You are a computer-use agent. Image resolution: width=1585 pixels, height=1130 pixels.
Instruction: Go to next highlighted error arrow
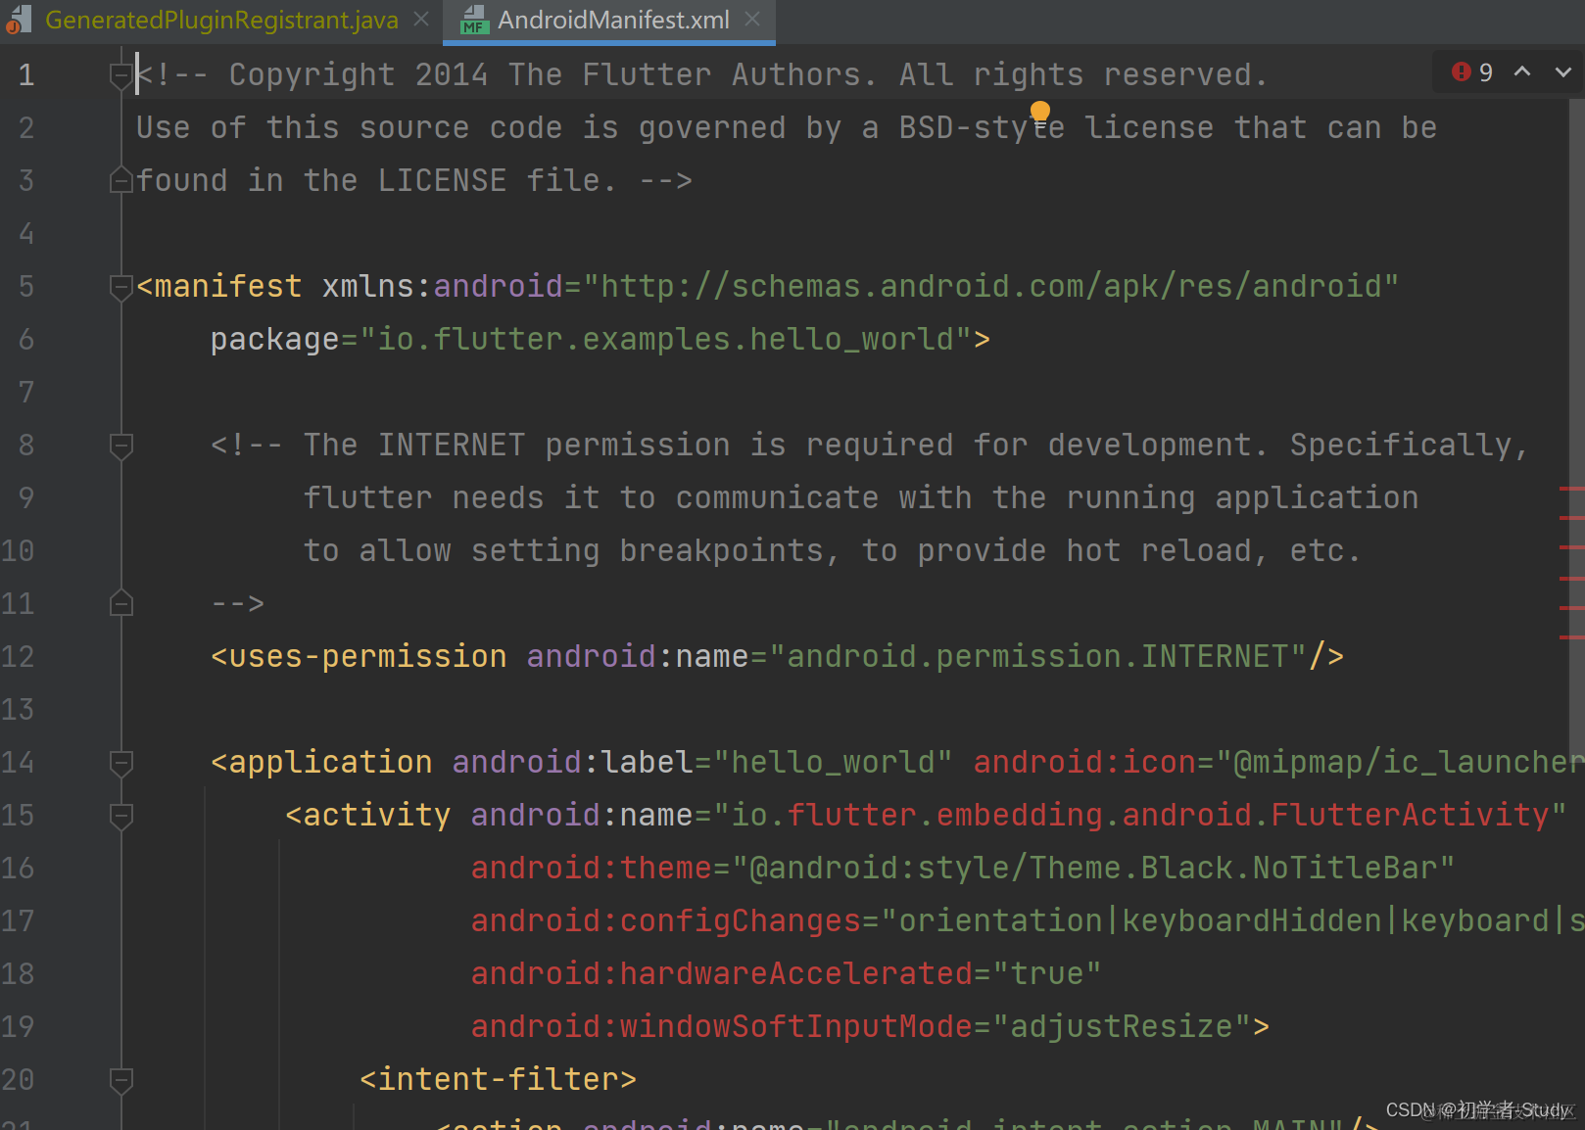point(1563,72)
